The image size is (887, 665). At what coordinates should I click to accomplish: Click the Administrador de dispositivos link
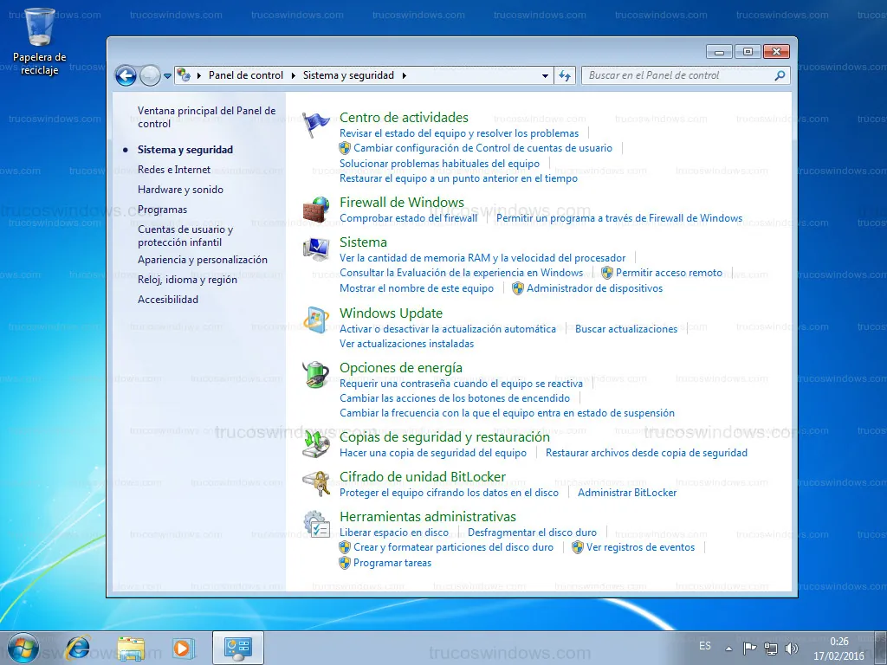tap(594, 288)
